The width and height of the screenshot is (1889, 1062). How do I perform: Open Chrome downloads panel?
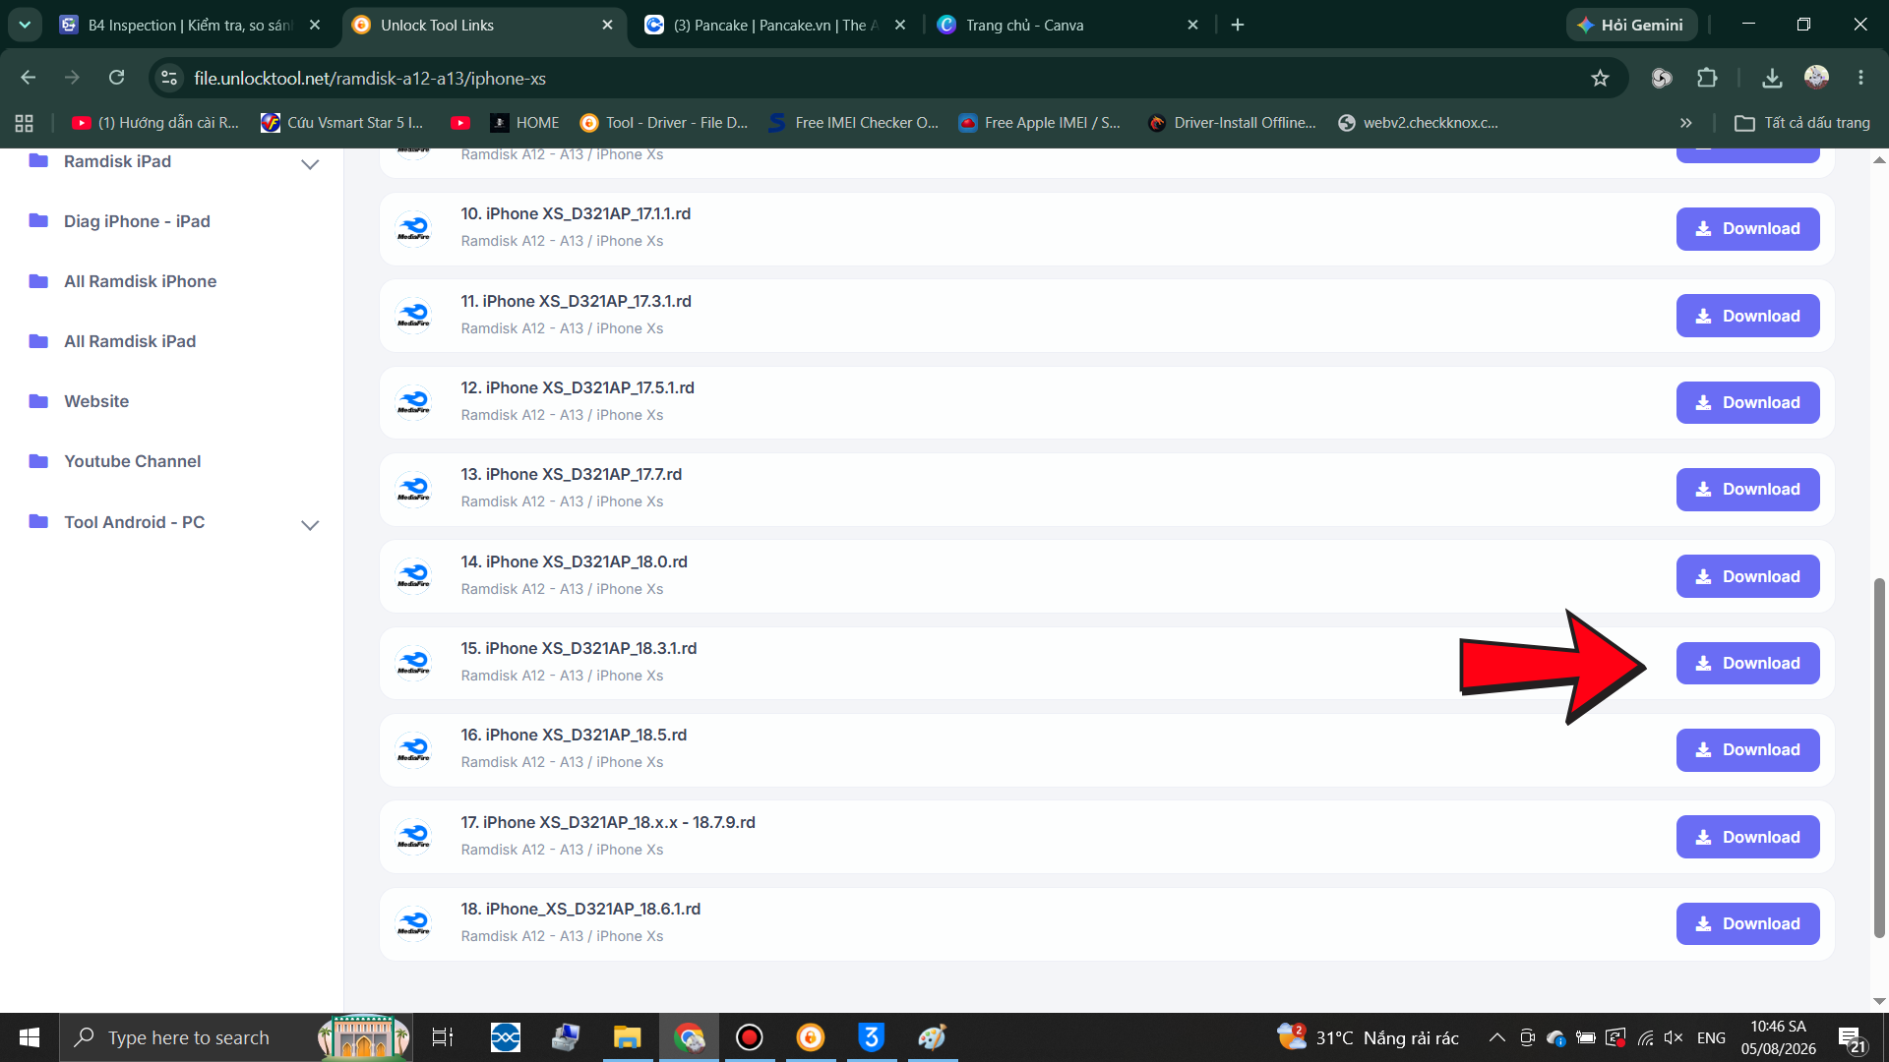[x=1772, y=78]
